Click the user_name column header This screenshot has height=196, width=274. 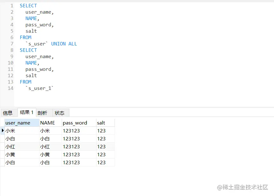[18, 123]
